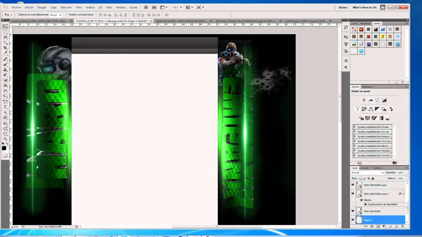Viewport: 422px width, 237px height.
Task: Select the Lasso tool
Action: (6, 38)
